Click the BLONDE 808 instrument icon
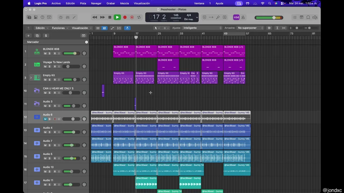The image size is (344, 193). click(x=37, y=51)
